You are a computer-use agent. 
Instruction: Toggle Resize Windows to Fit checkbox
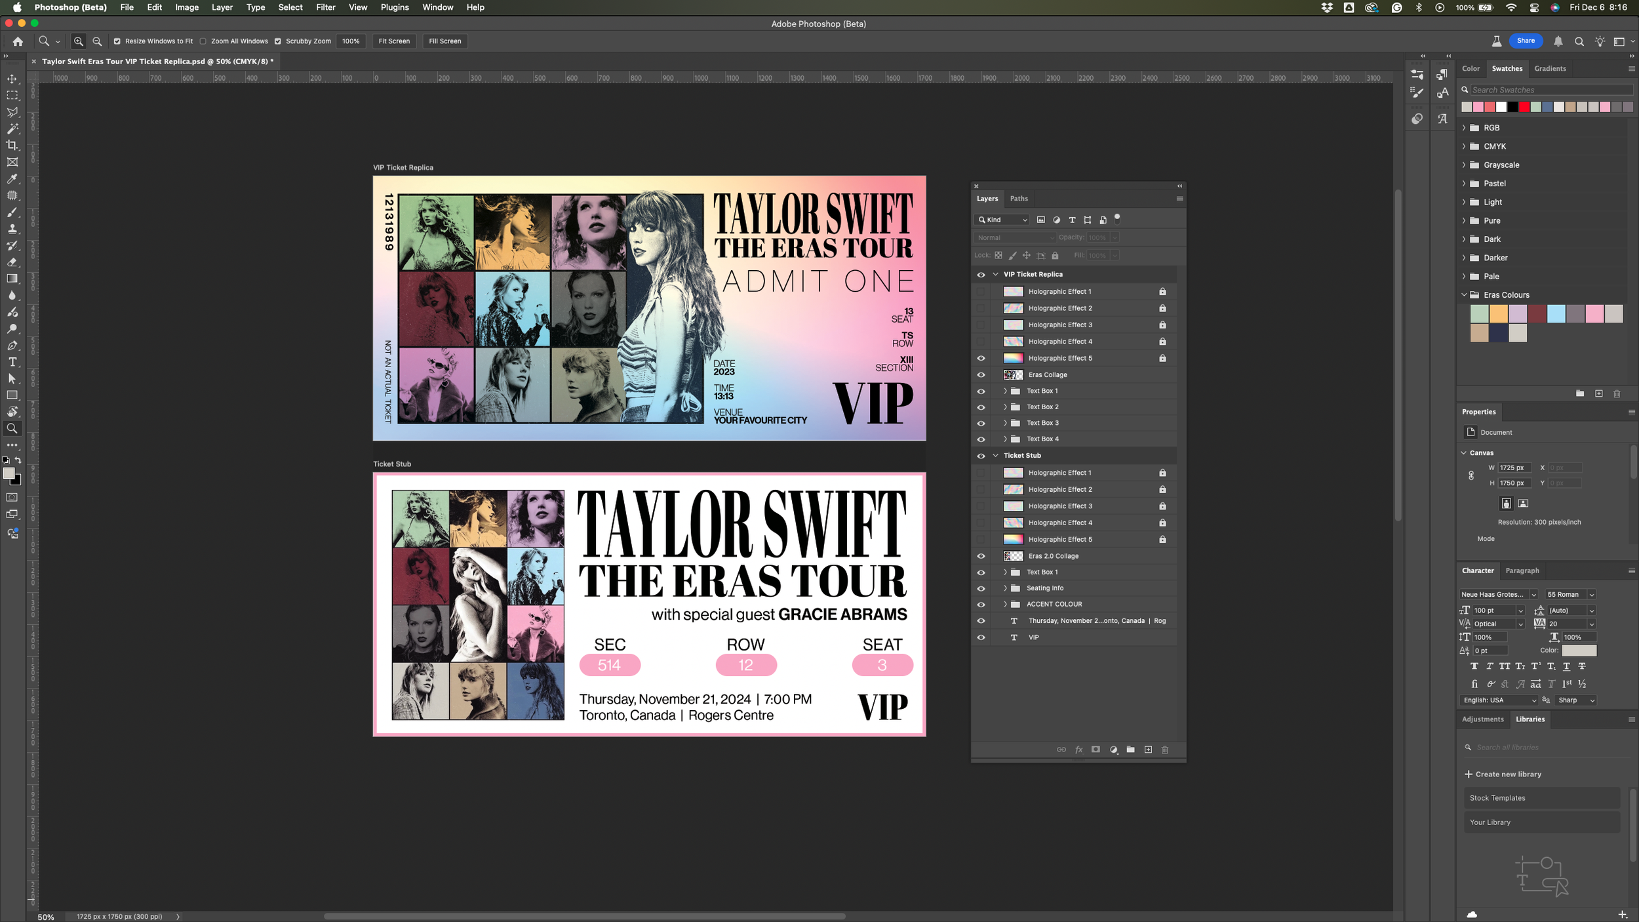coord(117,41)
